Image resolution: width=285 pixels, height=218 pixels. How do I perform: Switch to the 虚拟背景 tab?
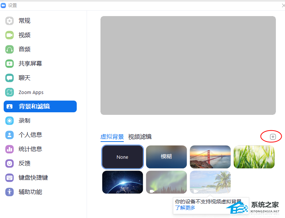[112, 137]
